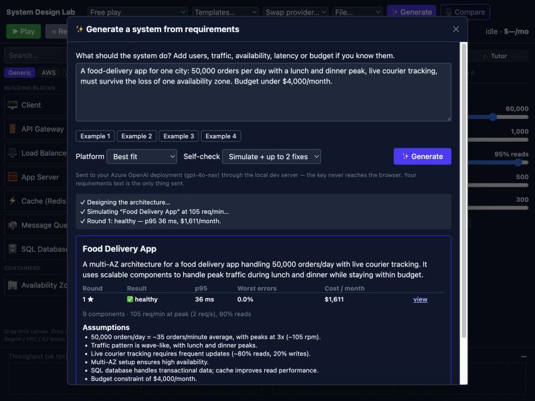Open the Platform Best fit dropdown
Viewport: 535px width, 401px height.
(142, 156)
